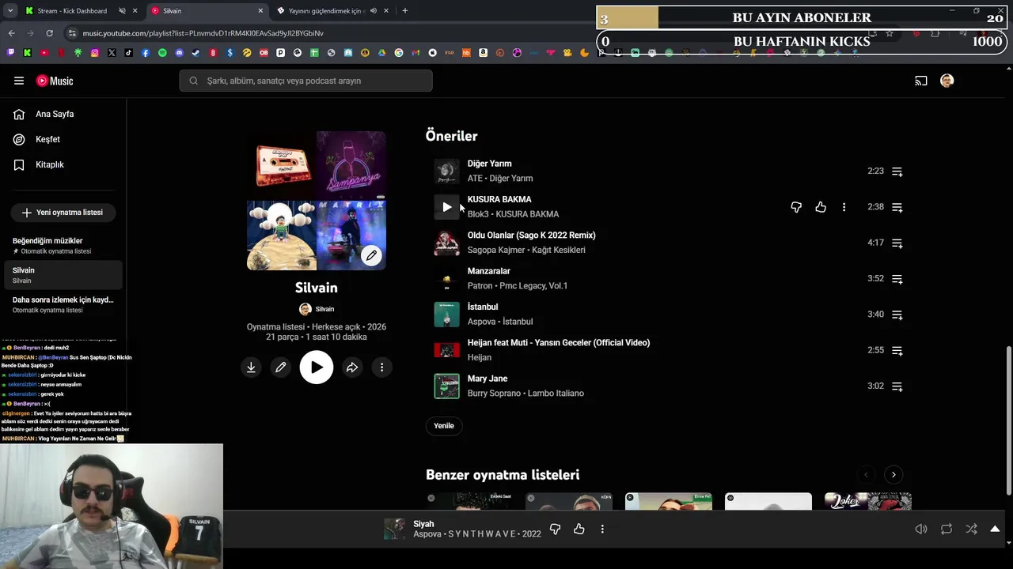Expand the player page arrow
The height and width of the screenshot is (569, 1013).
[x=995, y=529]
